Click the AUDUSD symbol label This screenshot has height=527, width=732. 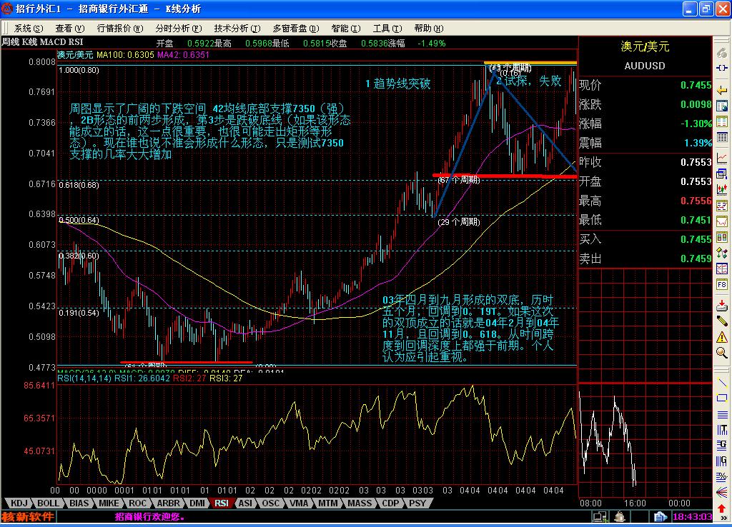coord(645,66)
